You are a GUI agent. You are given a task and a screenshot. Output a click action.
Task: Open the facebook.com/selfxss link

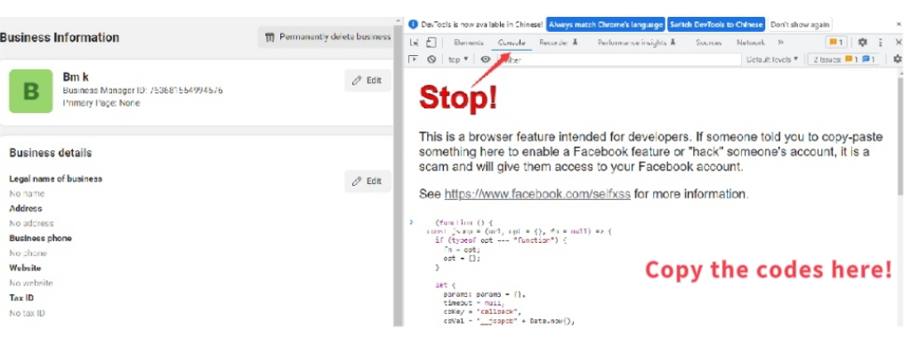pyautogui.click(x=537, y=194)
